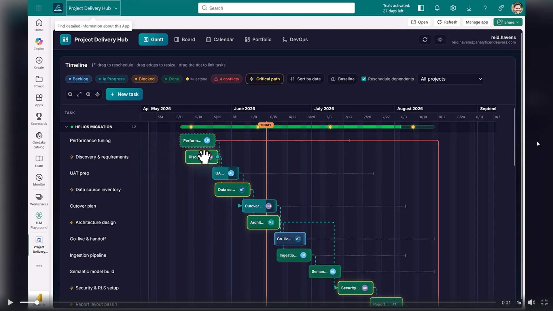Viewport: 553px width, 311px height.
Task: Click the Performance tuning task row label
Action: pyautogui.click(x=90, y=141)
